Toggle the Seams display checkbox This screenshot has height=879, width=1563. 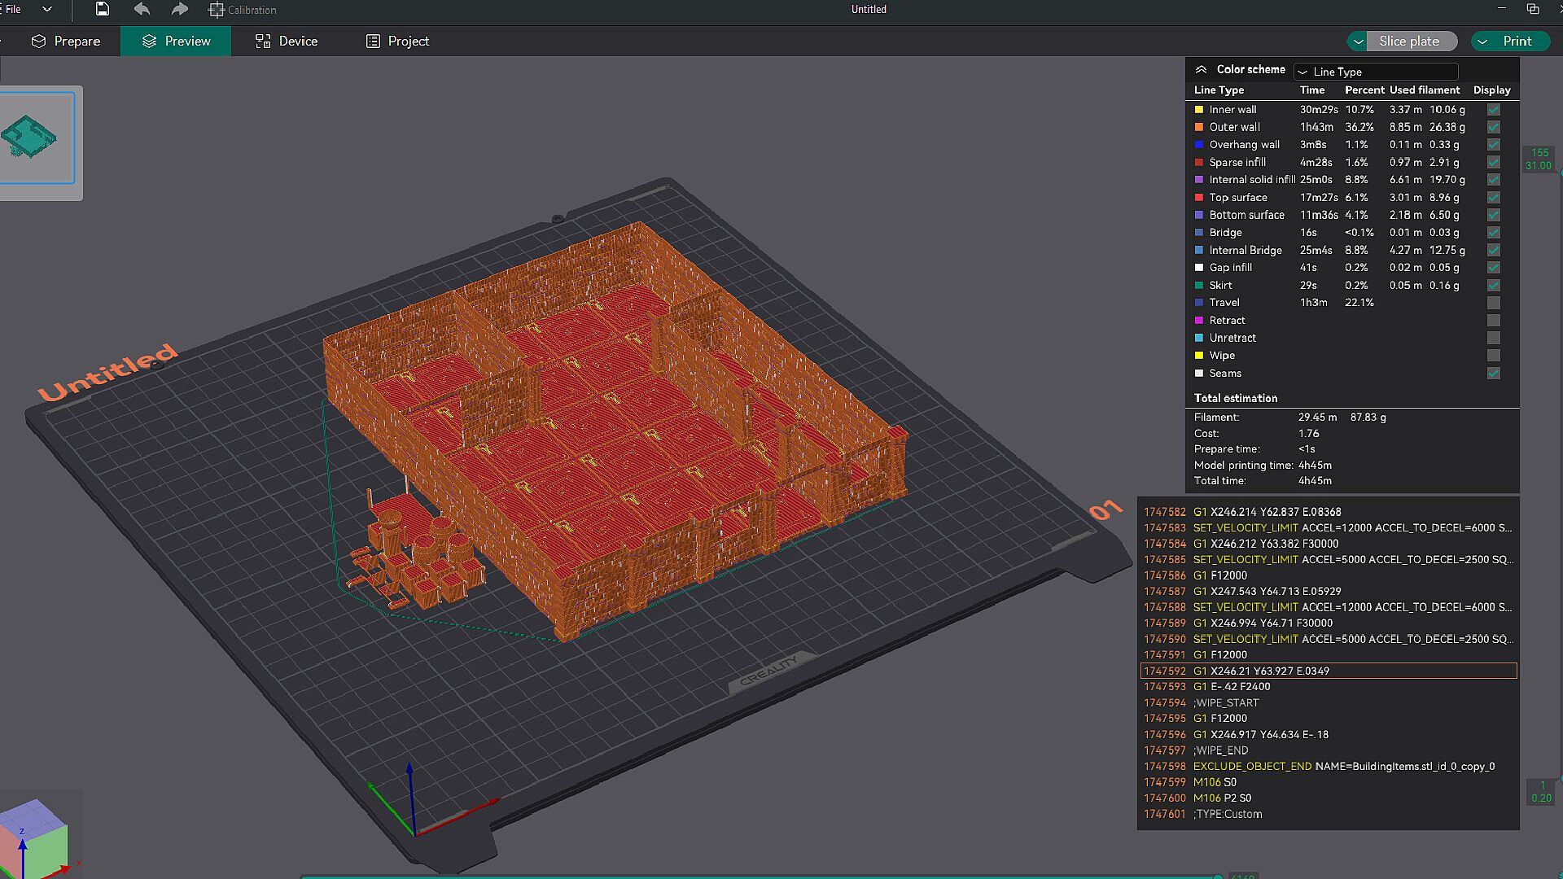(1493, 374)
